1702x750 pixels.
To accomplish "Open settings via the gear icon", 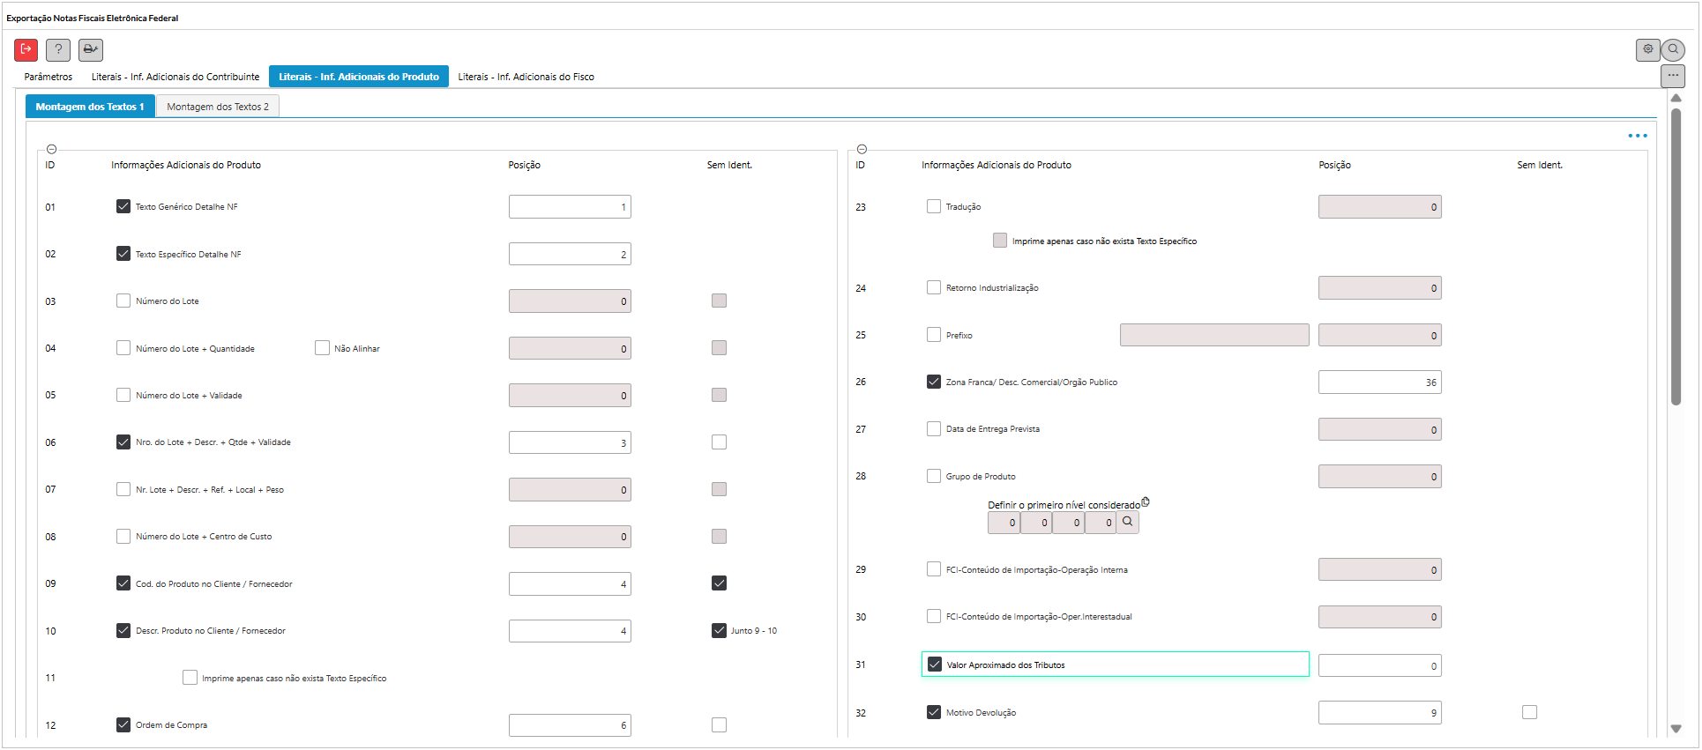I will [1647, 50].
